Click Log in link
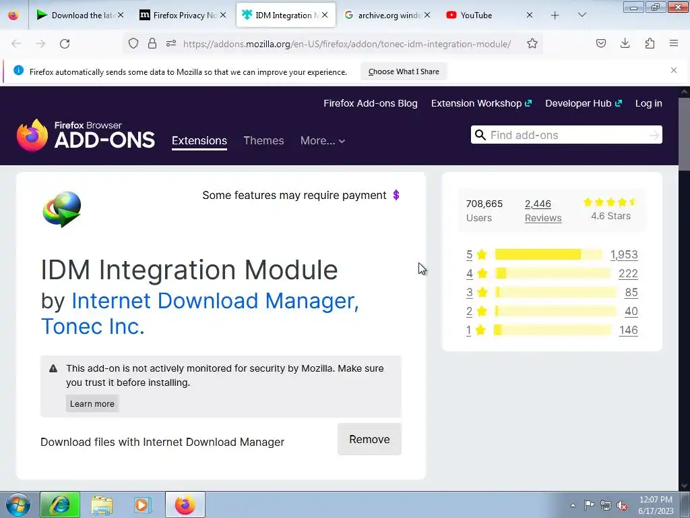 [x=649, y=103]
